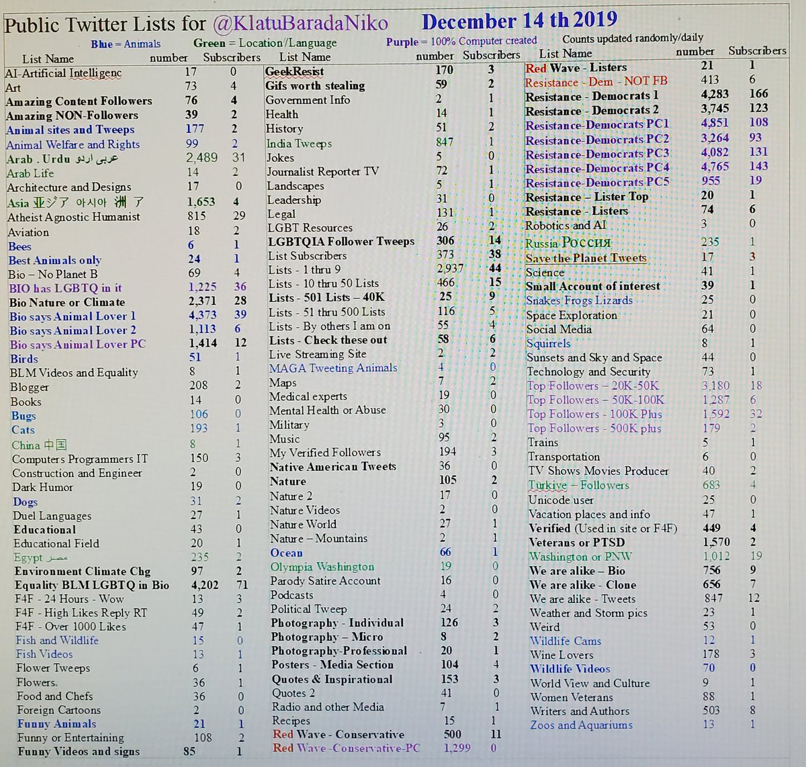
Task: Click 'Resistance - Dem - NOT FB' entry
Action: point(596,82)
